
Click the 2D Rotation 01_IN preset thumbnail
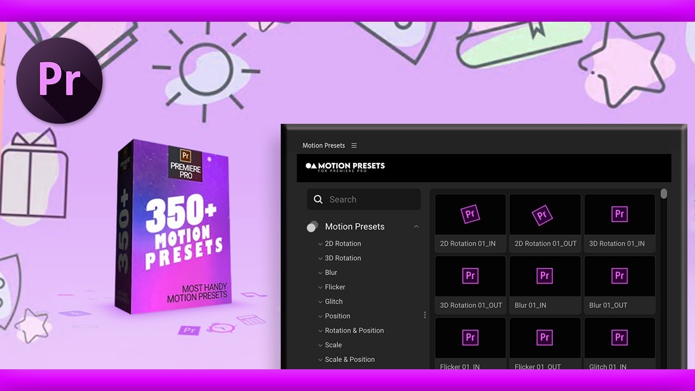click(470, 215)
